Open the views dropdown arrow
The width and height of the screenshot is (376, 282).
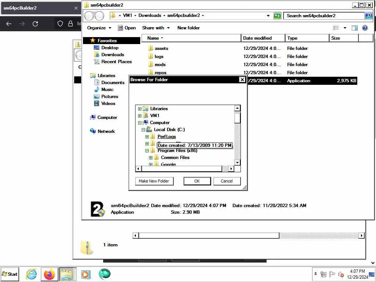click(345, 28)
